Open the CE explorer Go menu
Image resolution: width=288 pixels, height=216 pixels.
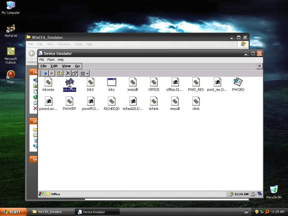point(77,66)
